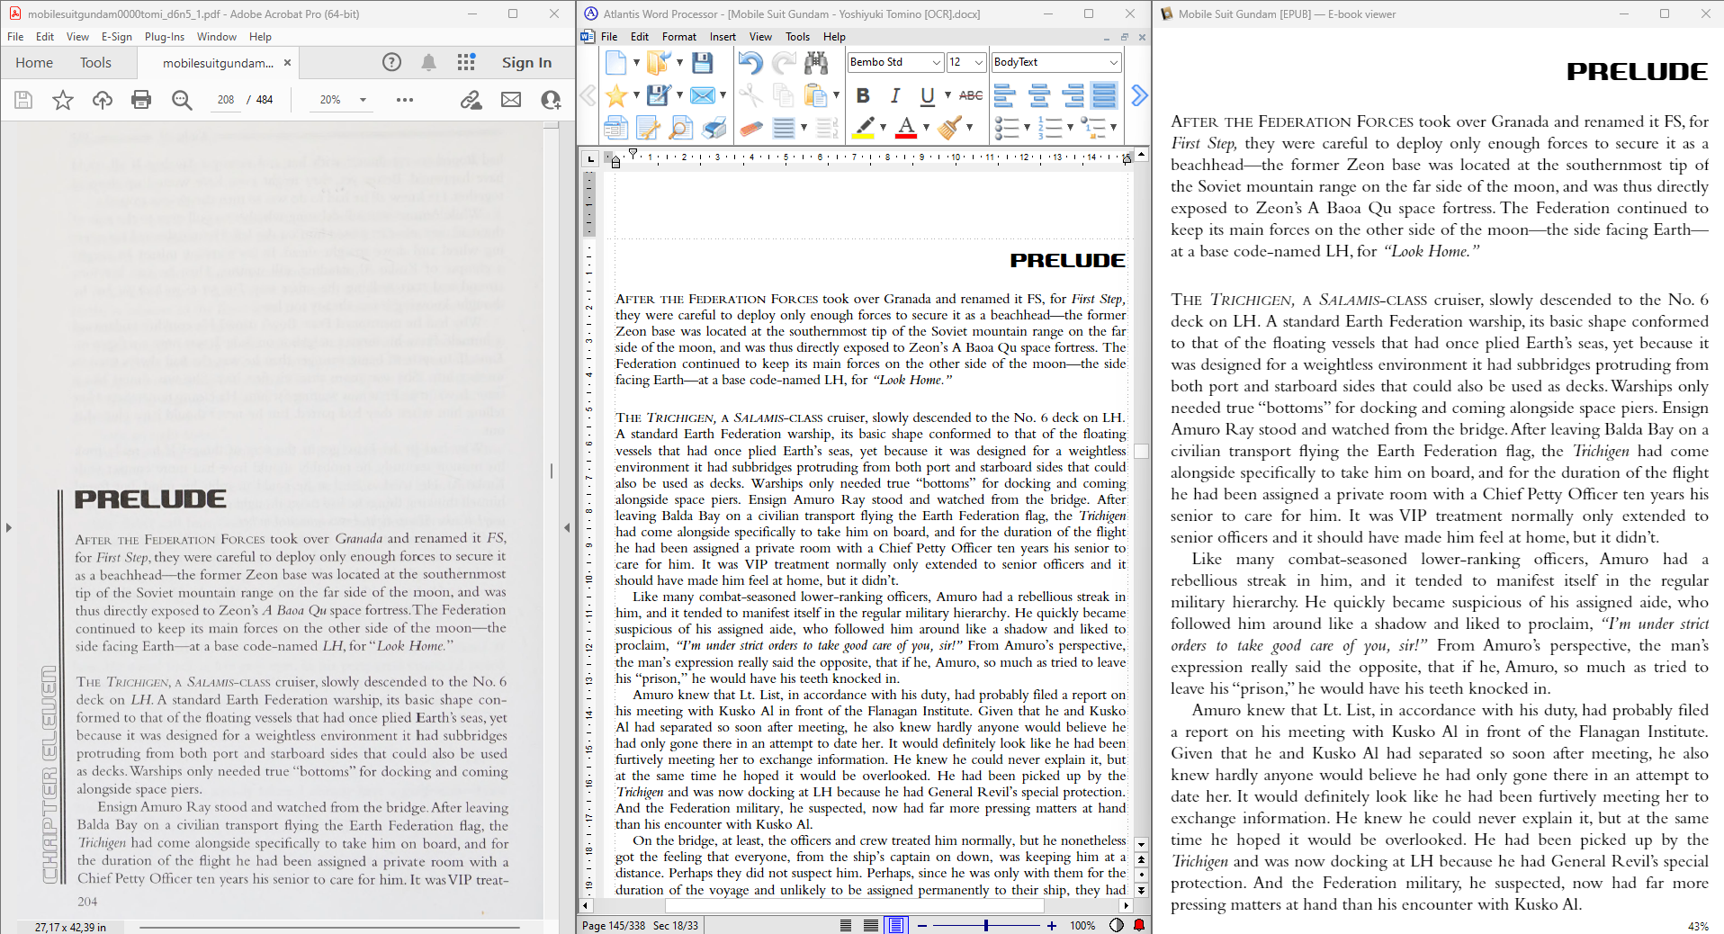Print document using Atlantis printer icon

(x=714, y=128)
